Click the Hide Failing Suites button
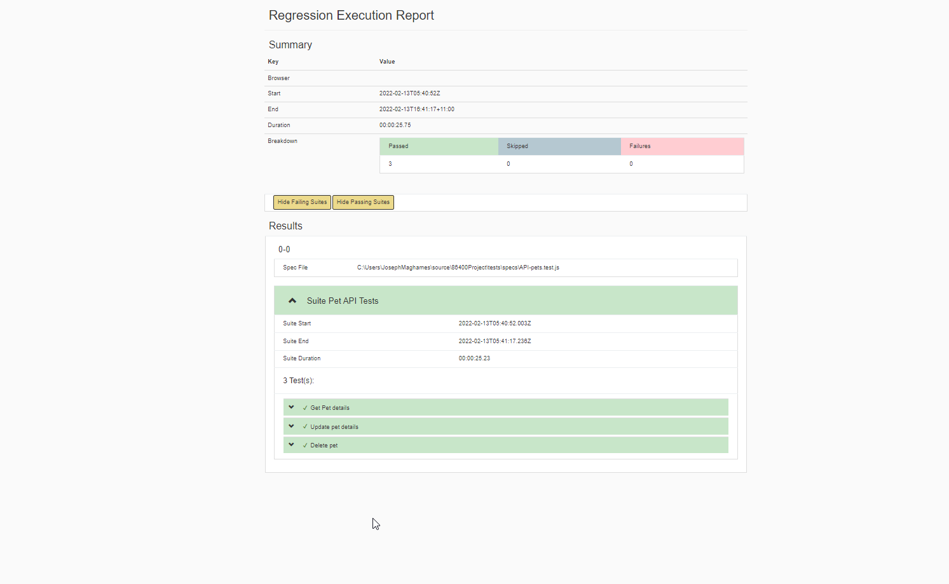 coord(302,202)
